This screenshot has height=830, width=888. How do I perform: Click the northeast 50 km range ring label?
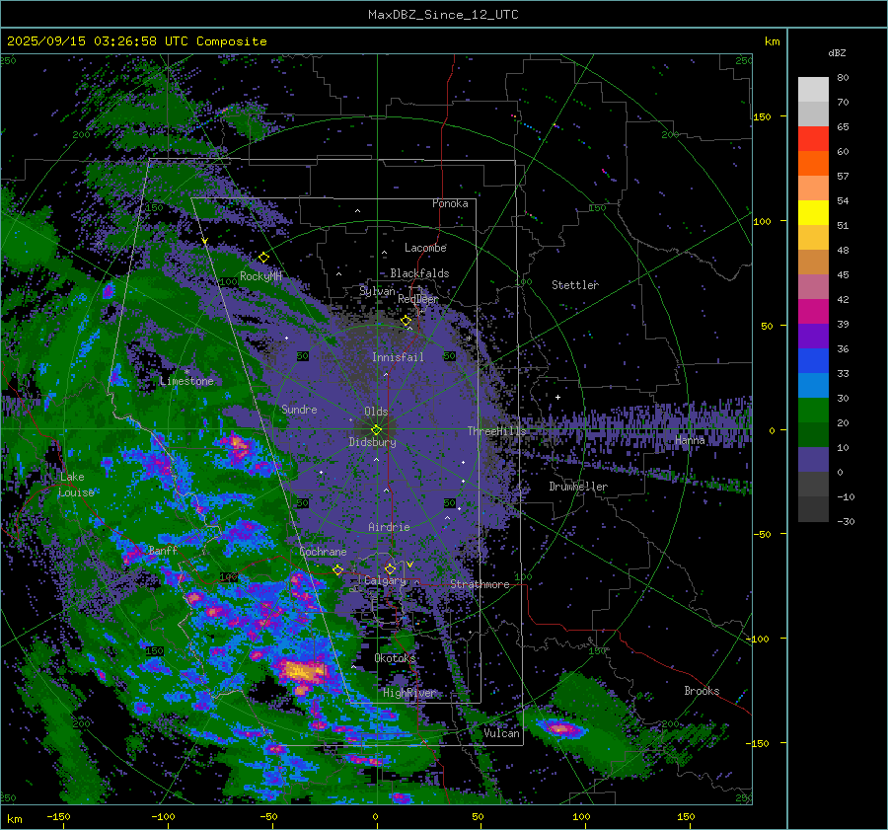point(449,356)
